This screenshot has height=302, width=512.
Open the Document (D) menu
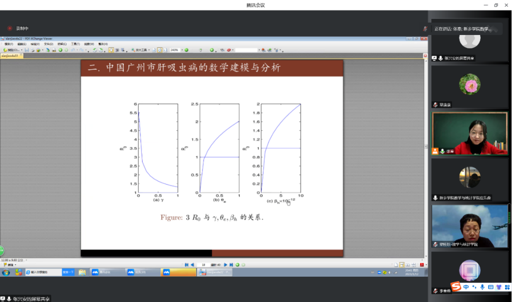[49, 44]
